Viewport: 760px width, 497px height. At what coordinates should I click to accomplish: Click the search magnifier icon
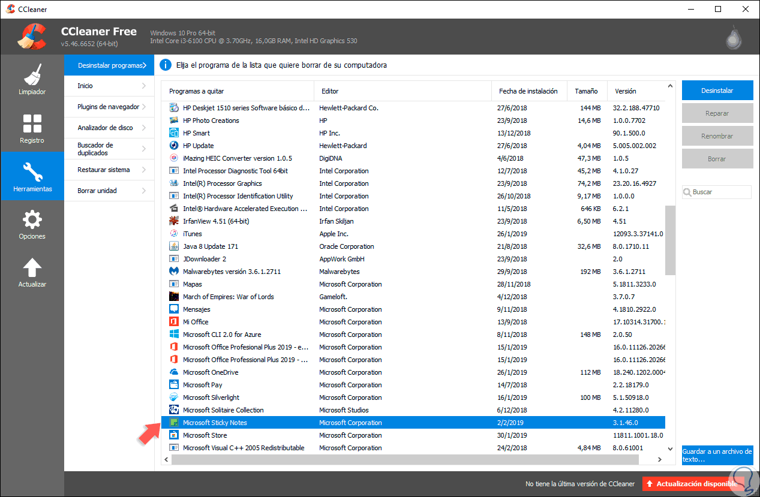coord(687,192)
